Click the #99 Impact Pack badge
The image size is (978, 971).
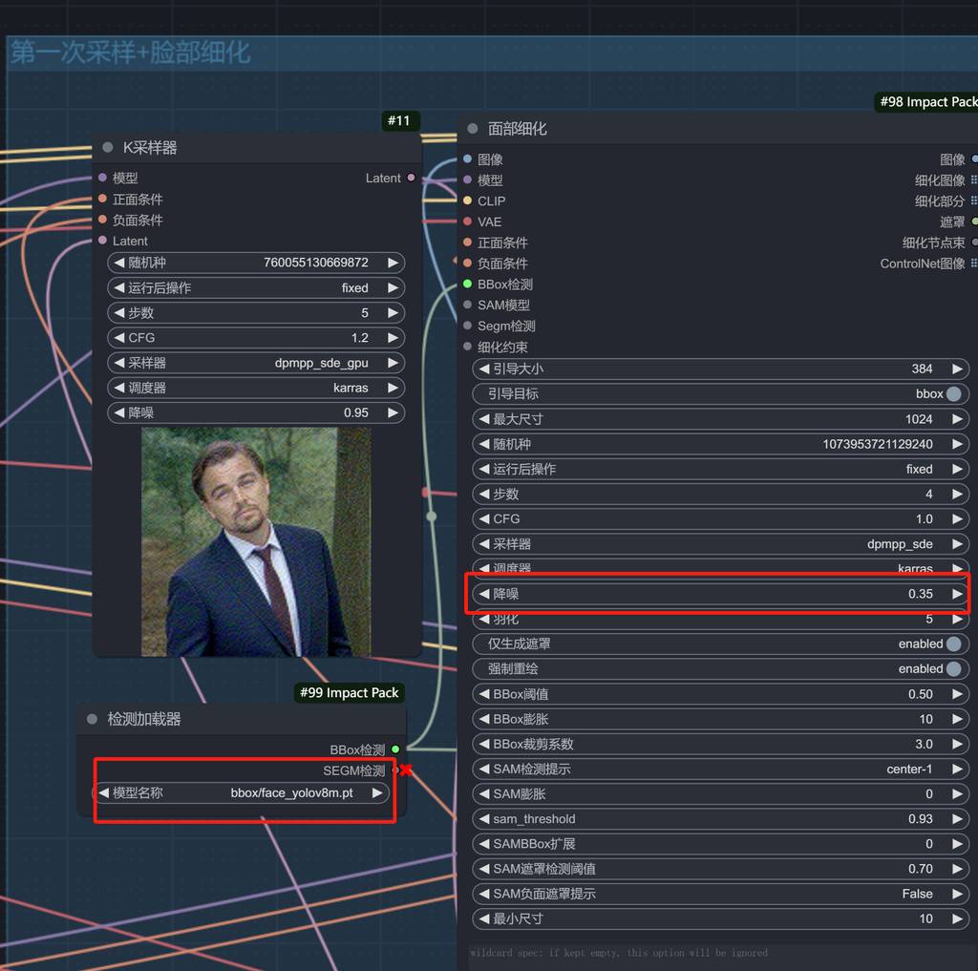(x=349, y=693)
